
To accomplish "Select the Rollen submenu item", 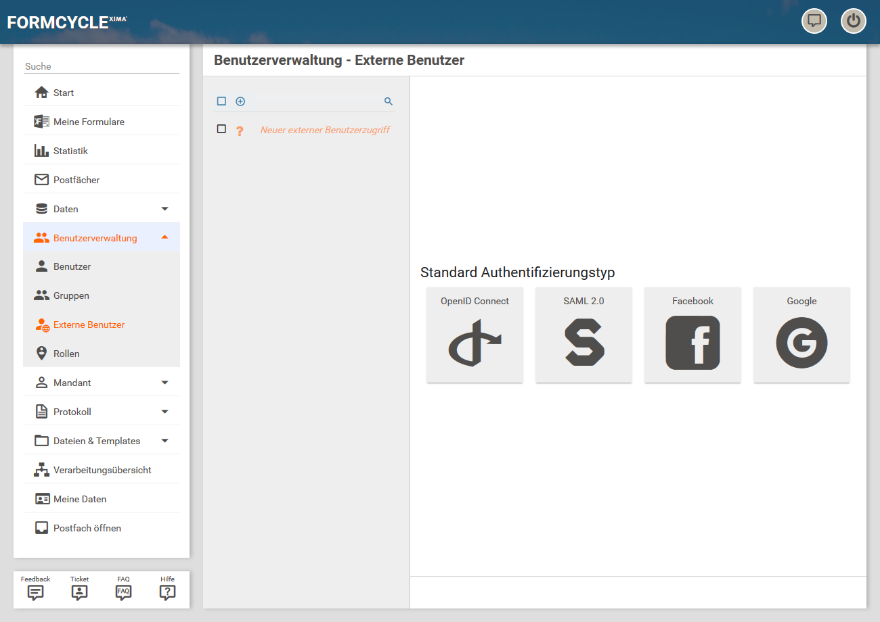I will pyautogui.click(x=102, y=354).
